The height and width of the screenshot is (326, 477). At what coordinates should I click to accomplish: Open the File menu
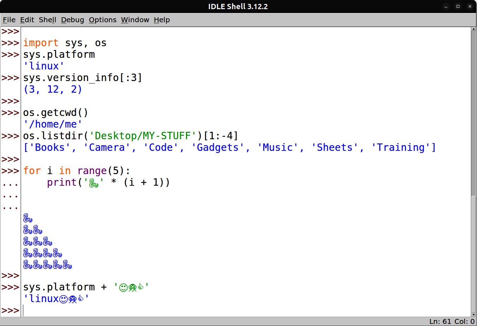[x=9, y=20]
